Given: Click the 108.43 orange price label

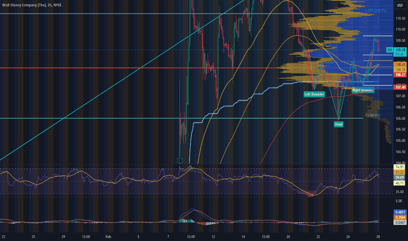Looking at the screenshot, I should [x=400, y=64].
